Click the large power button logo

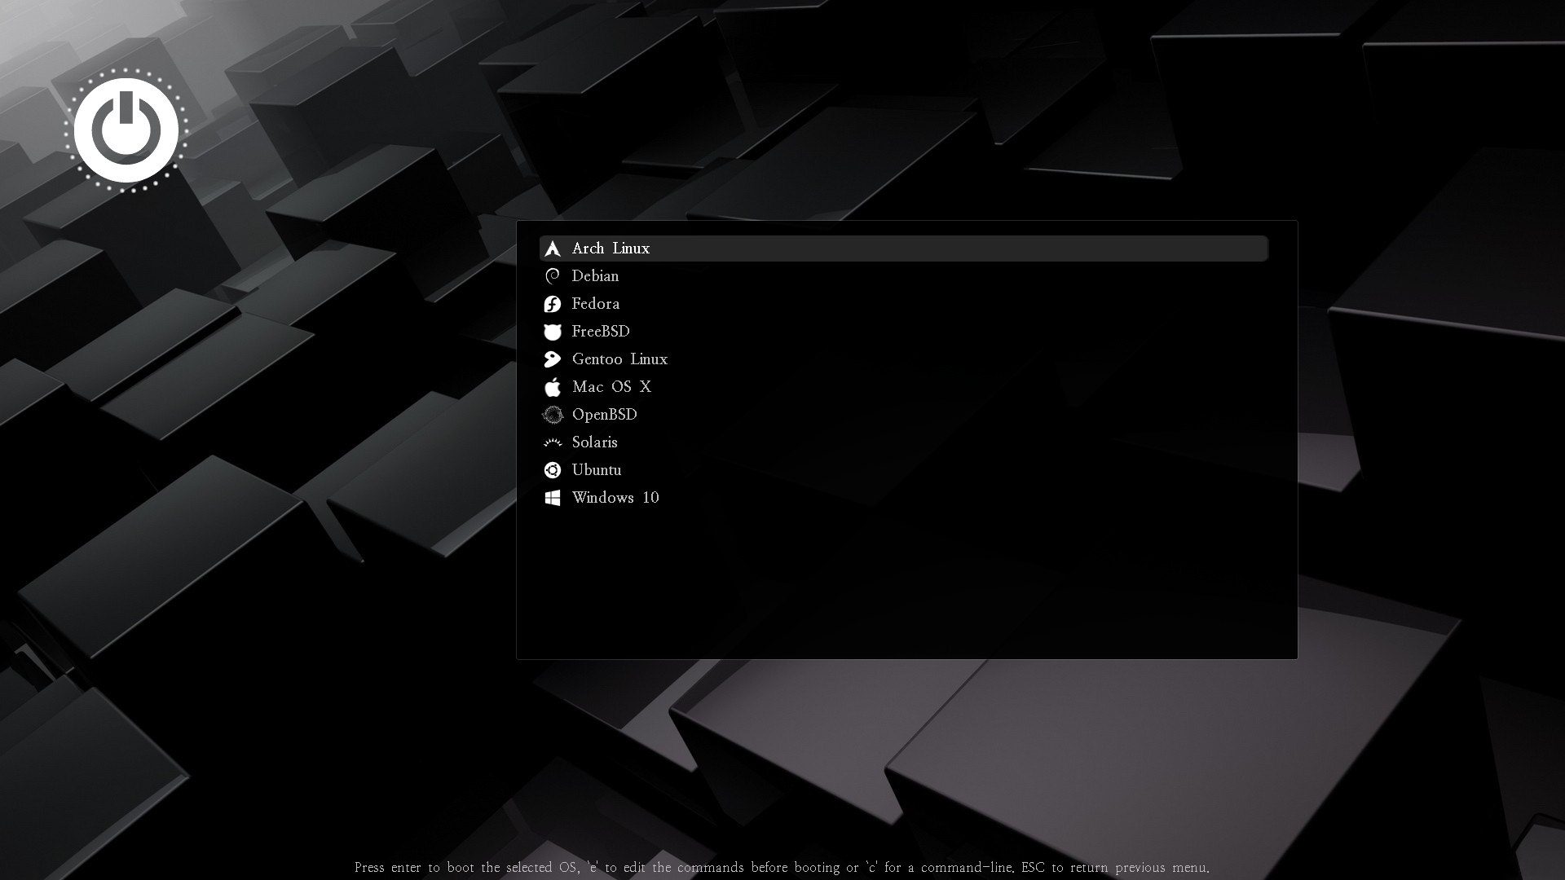click(126, 130)
